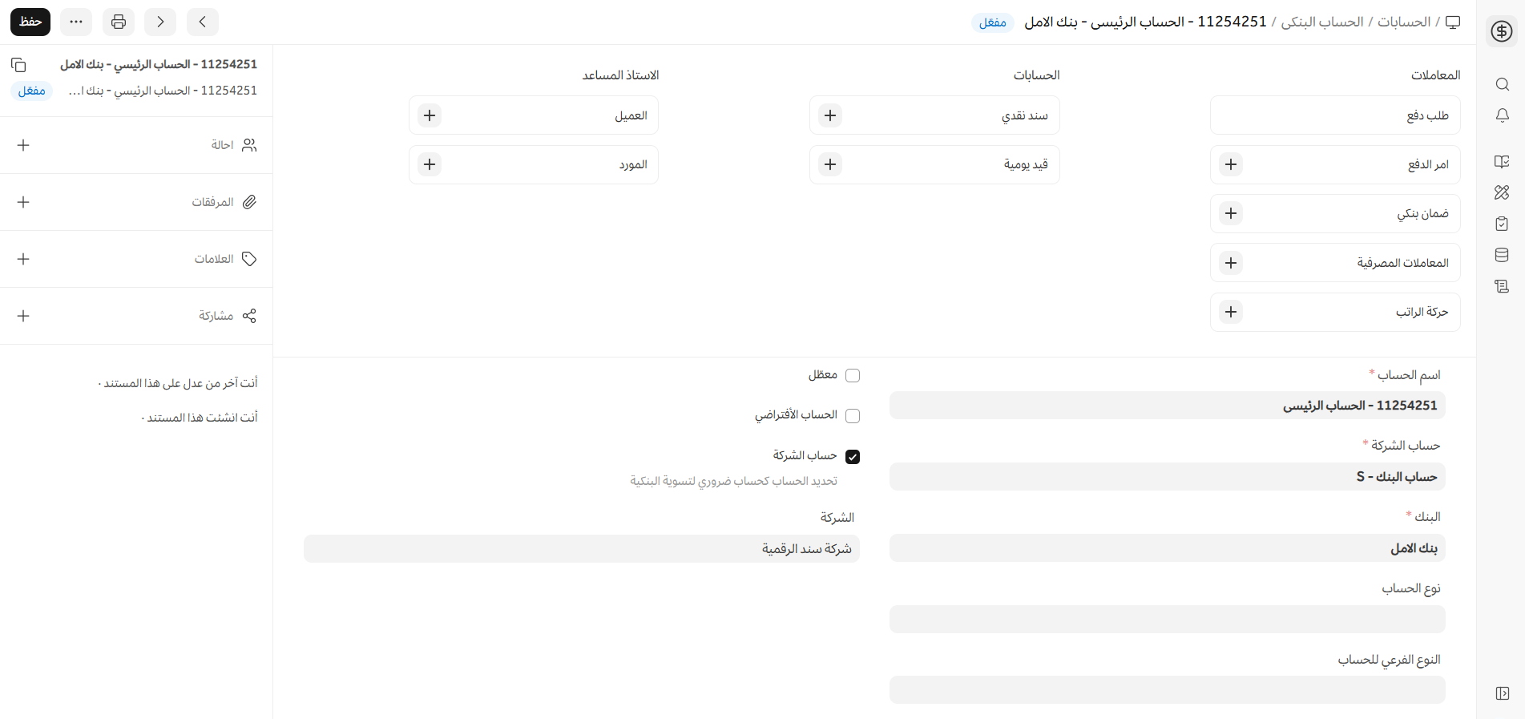The image size is (1525, 719).
Task: Enable the معطل (disabled) checkbox
Action: [853, 375]
